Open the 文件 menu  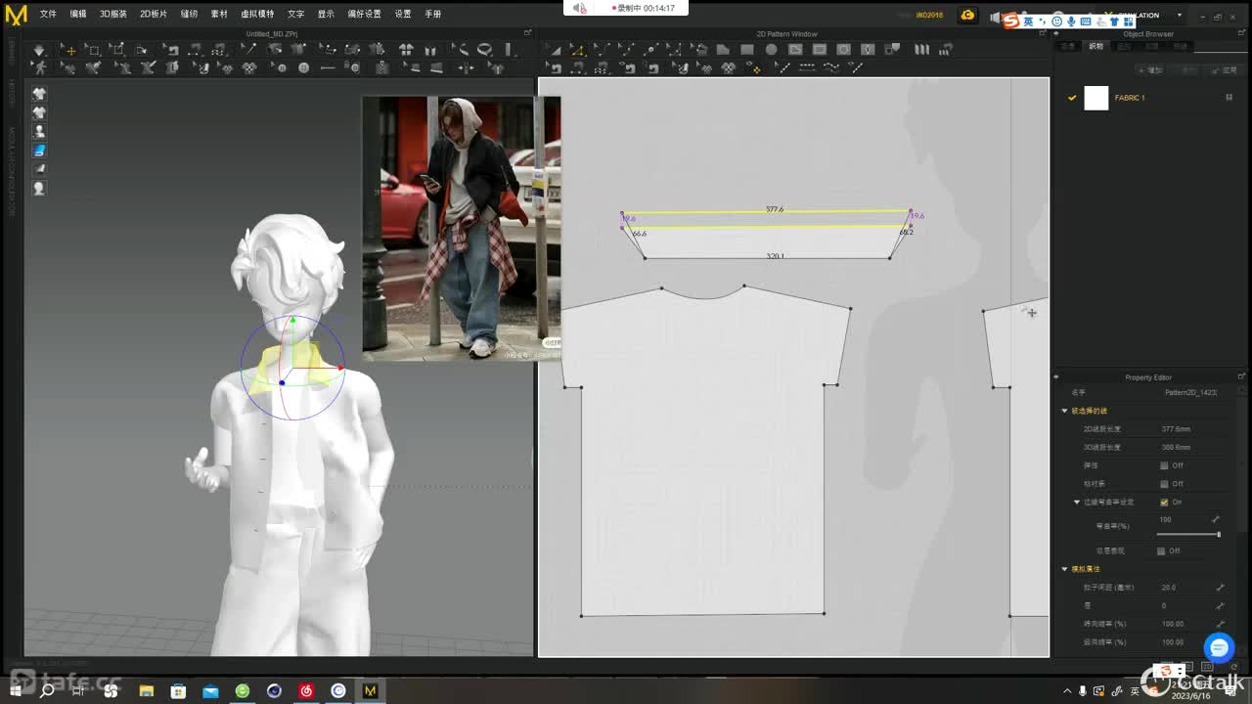(x=48, y=14)
